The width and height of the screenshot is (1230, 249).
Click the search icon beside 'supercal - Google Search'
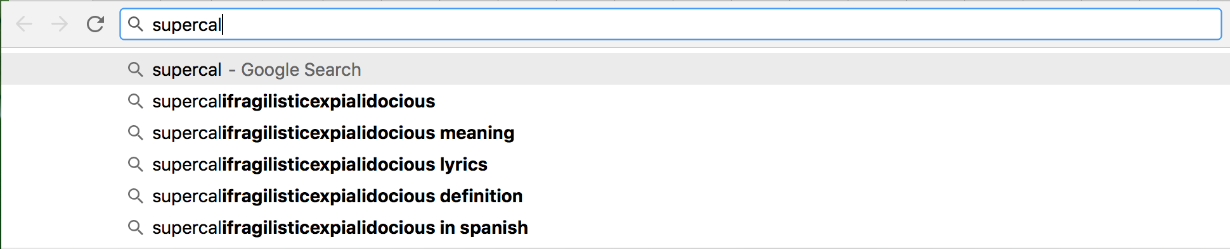tap(135, 69)
